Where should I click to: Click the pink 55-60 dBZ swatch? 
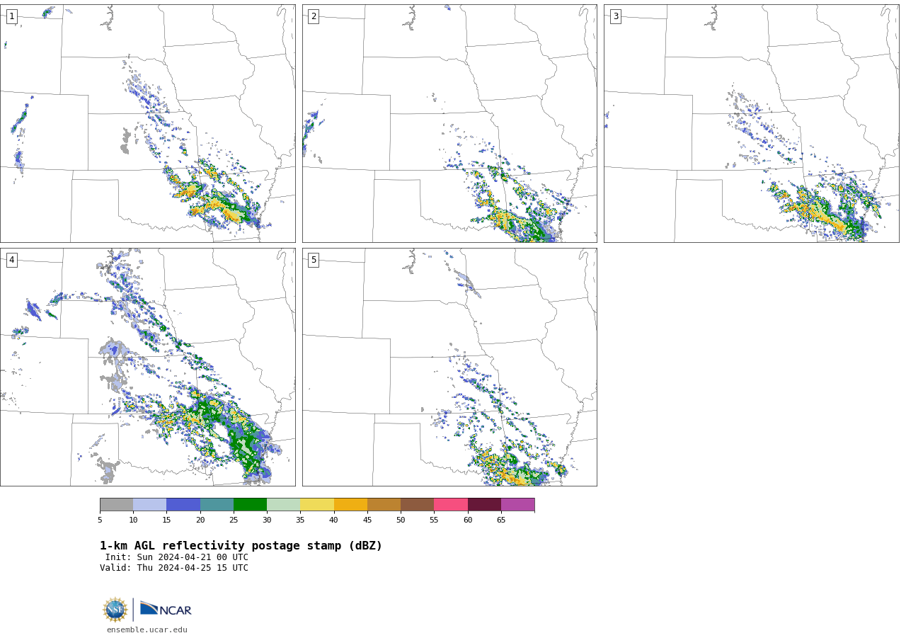pos(451,505)
